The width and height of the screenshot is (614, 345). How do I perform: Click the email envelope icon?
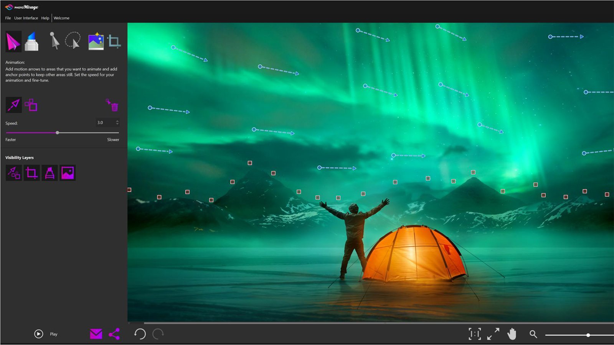96,334
